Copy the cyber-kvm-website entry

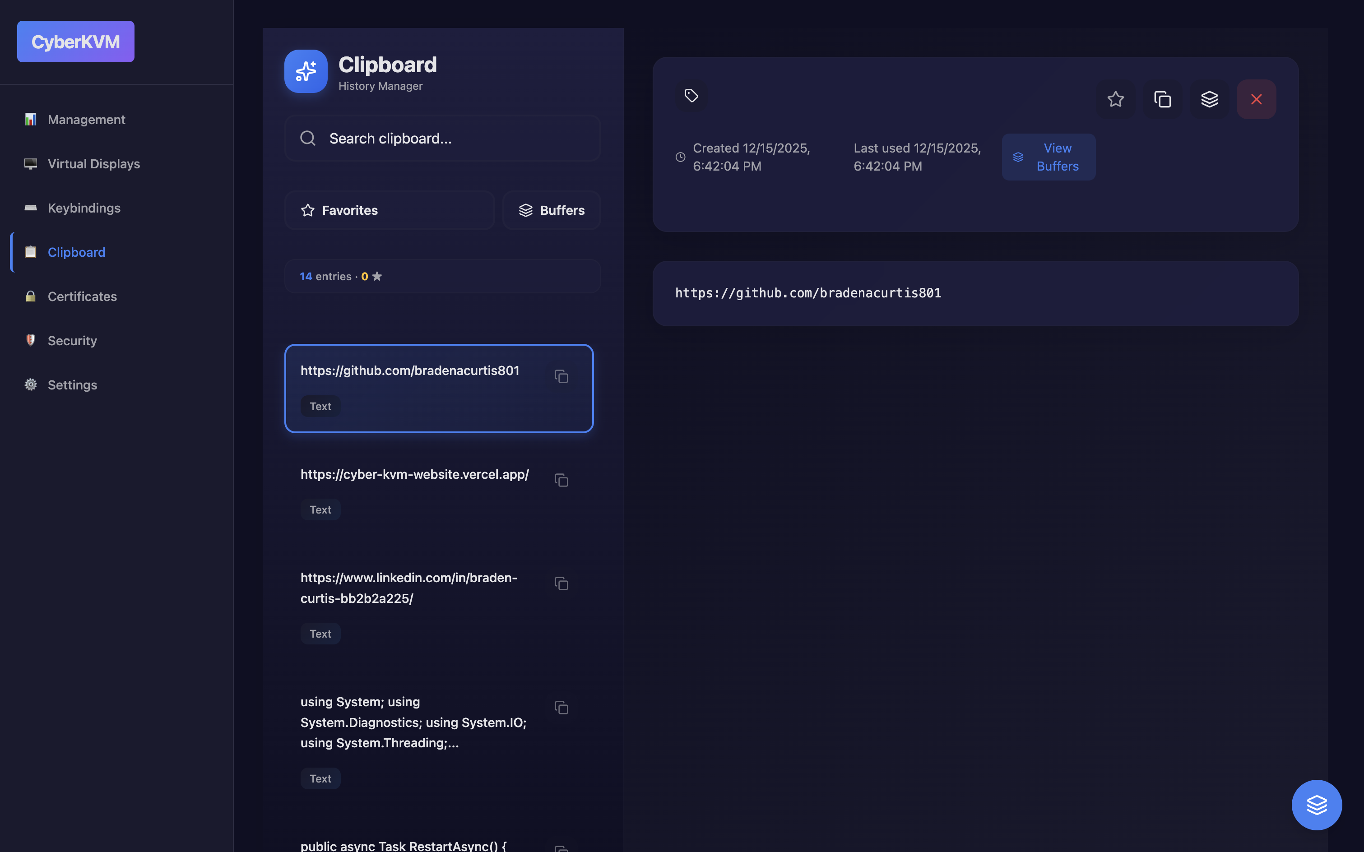tap(561, 480)
